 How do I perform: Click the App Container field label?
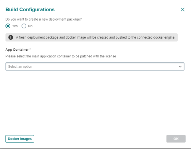click(17, 49)
